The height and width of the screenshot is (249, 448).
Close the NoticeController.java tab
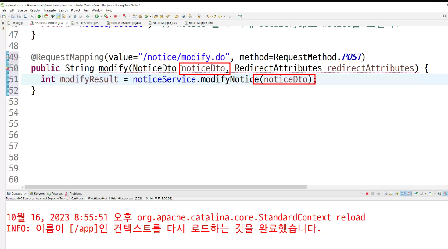click(x=67, y=23)
